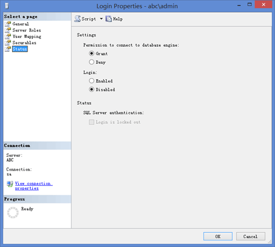
Task: Open View connection properties link
Action: [x=34, y=186]
